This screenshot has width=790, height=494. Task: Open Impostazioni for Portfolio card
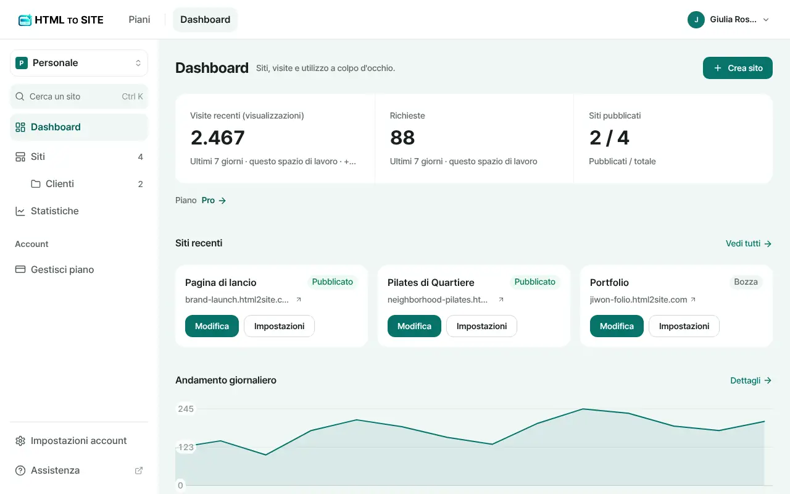[x=684, y=326]
